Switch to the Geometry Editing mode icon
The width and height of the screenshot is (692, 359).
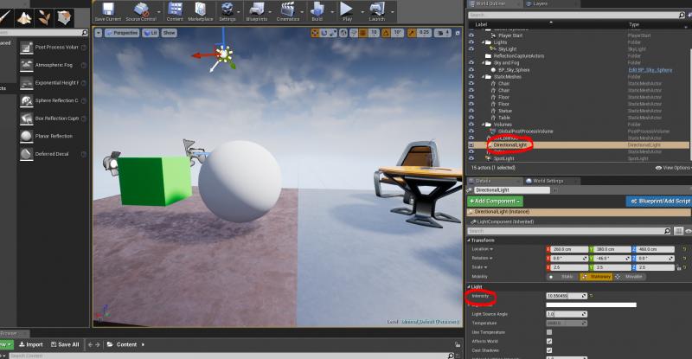pyautogui.click(x=64, y=17)
